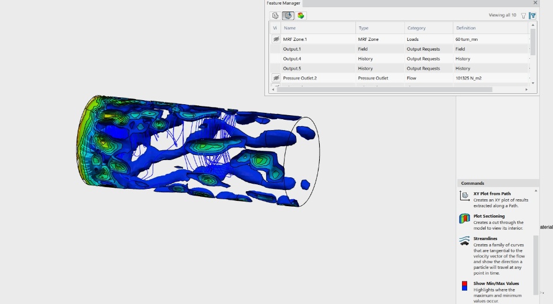Screen dimensions: 553x304
Task: Click the Show Min/Max Values red-blue icon
Action: pos(464,286)
